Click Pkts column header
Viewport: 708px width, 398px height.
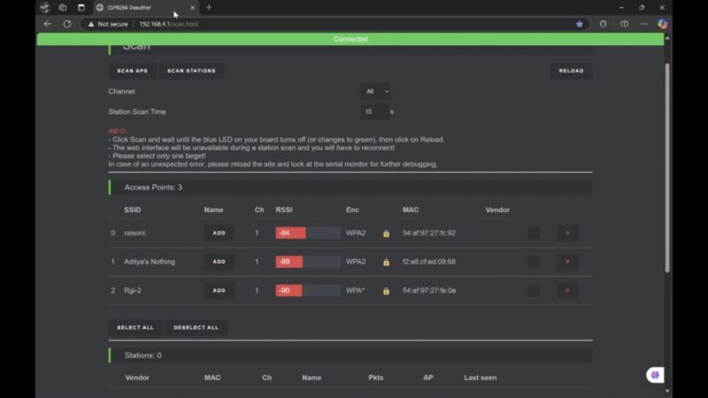pos(375,378)
